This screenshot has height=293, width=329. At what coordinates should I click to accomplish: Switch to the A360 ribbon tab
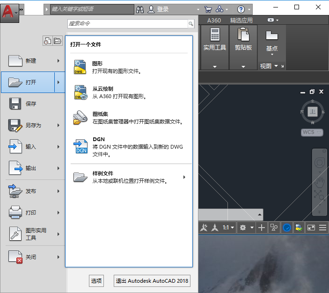(214, 21)
